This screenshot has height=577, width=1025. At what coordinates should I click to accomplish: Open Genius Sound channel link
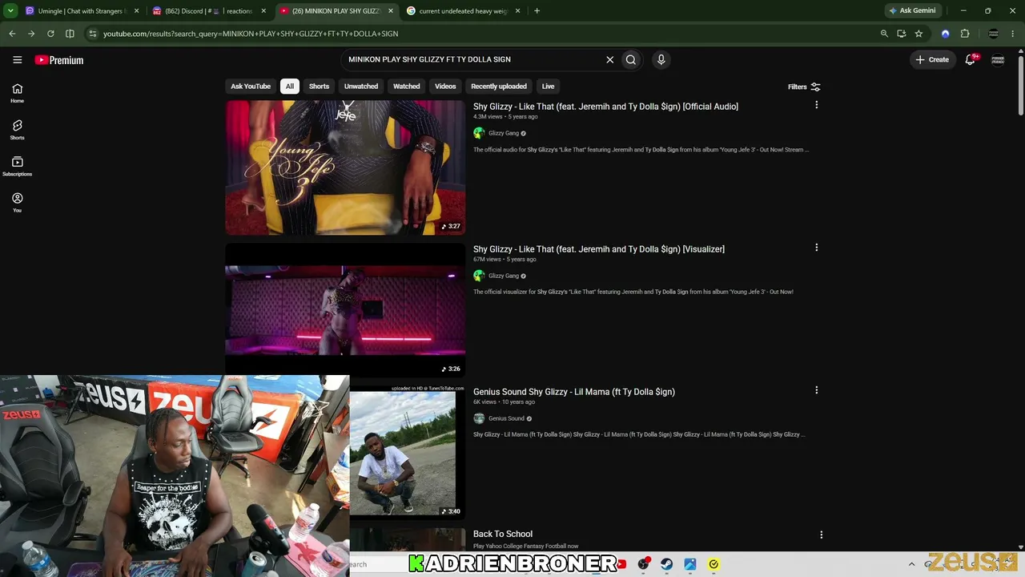click(506, 418)
